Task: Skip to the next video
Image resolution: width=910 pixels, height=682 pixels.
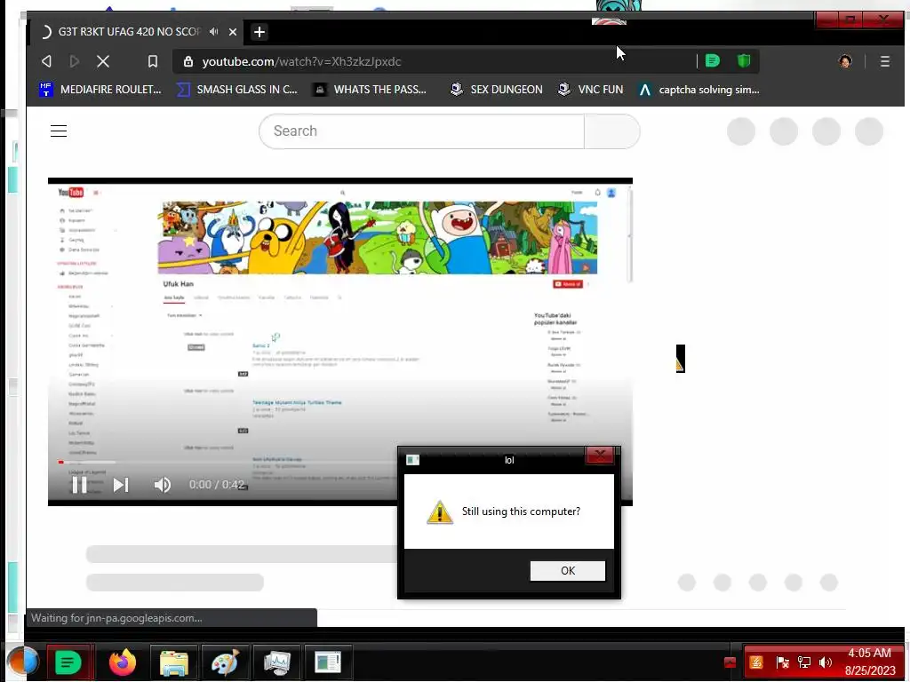Action: coord(121,485)
